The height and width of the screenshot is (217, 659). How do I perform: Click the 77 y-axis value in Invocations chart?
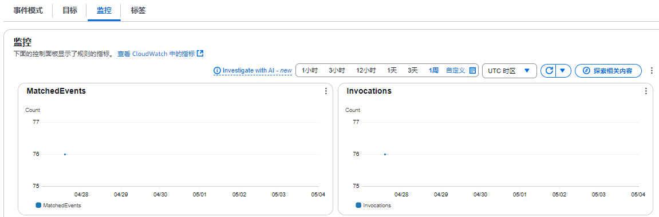356,122
